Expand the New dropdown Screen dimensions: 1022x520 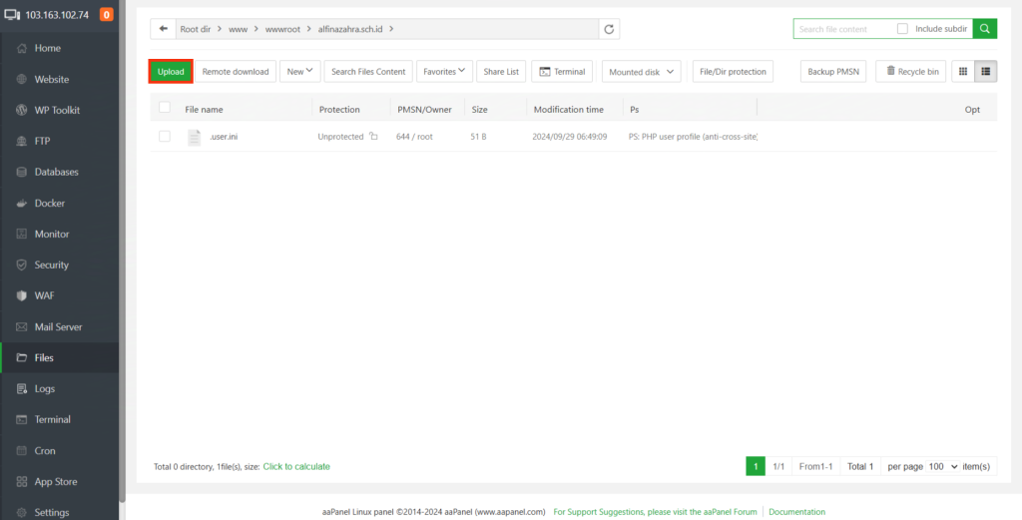point(299,71)
